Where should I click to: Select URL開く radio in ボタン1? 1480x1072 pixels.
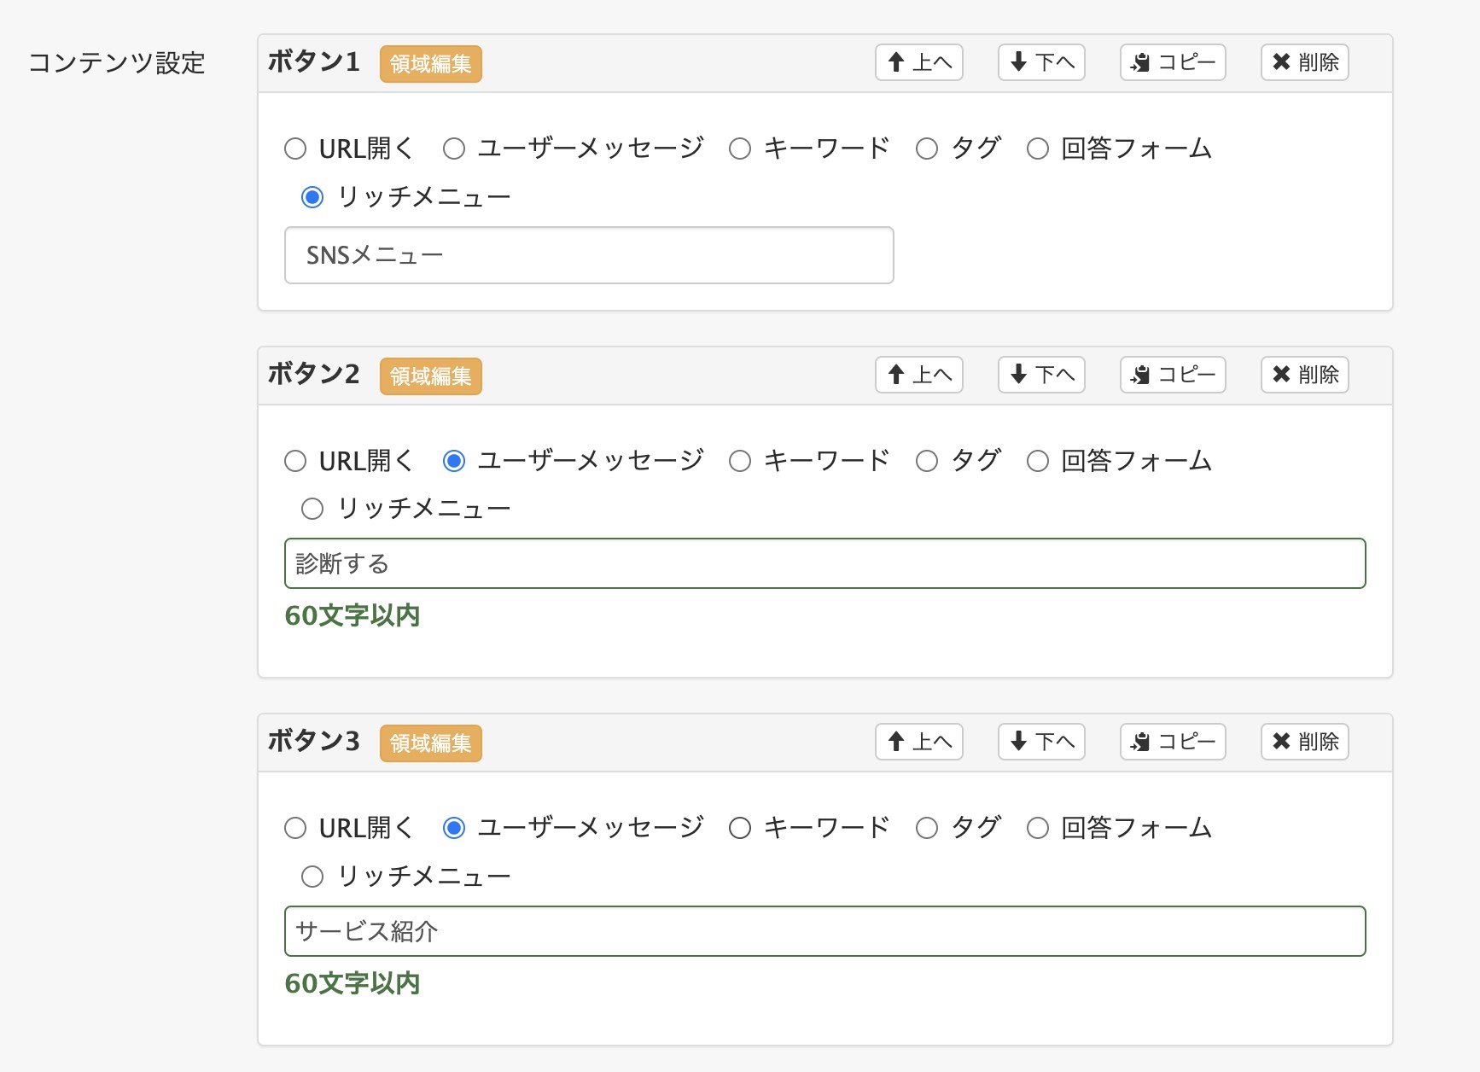coord(295,149)
